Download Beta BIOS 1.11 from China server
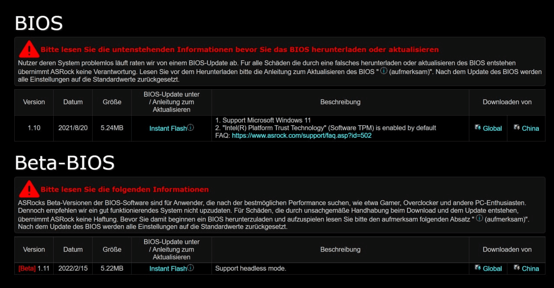The height and width of the screenshot is (288, 554). point(530,269)
